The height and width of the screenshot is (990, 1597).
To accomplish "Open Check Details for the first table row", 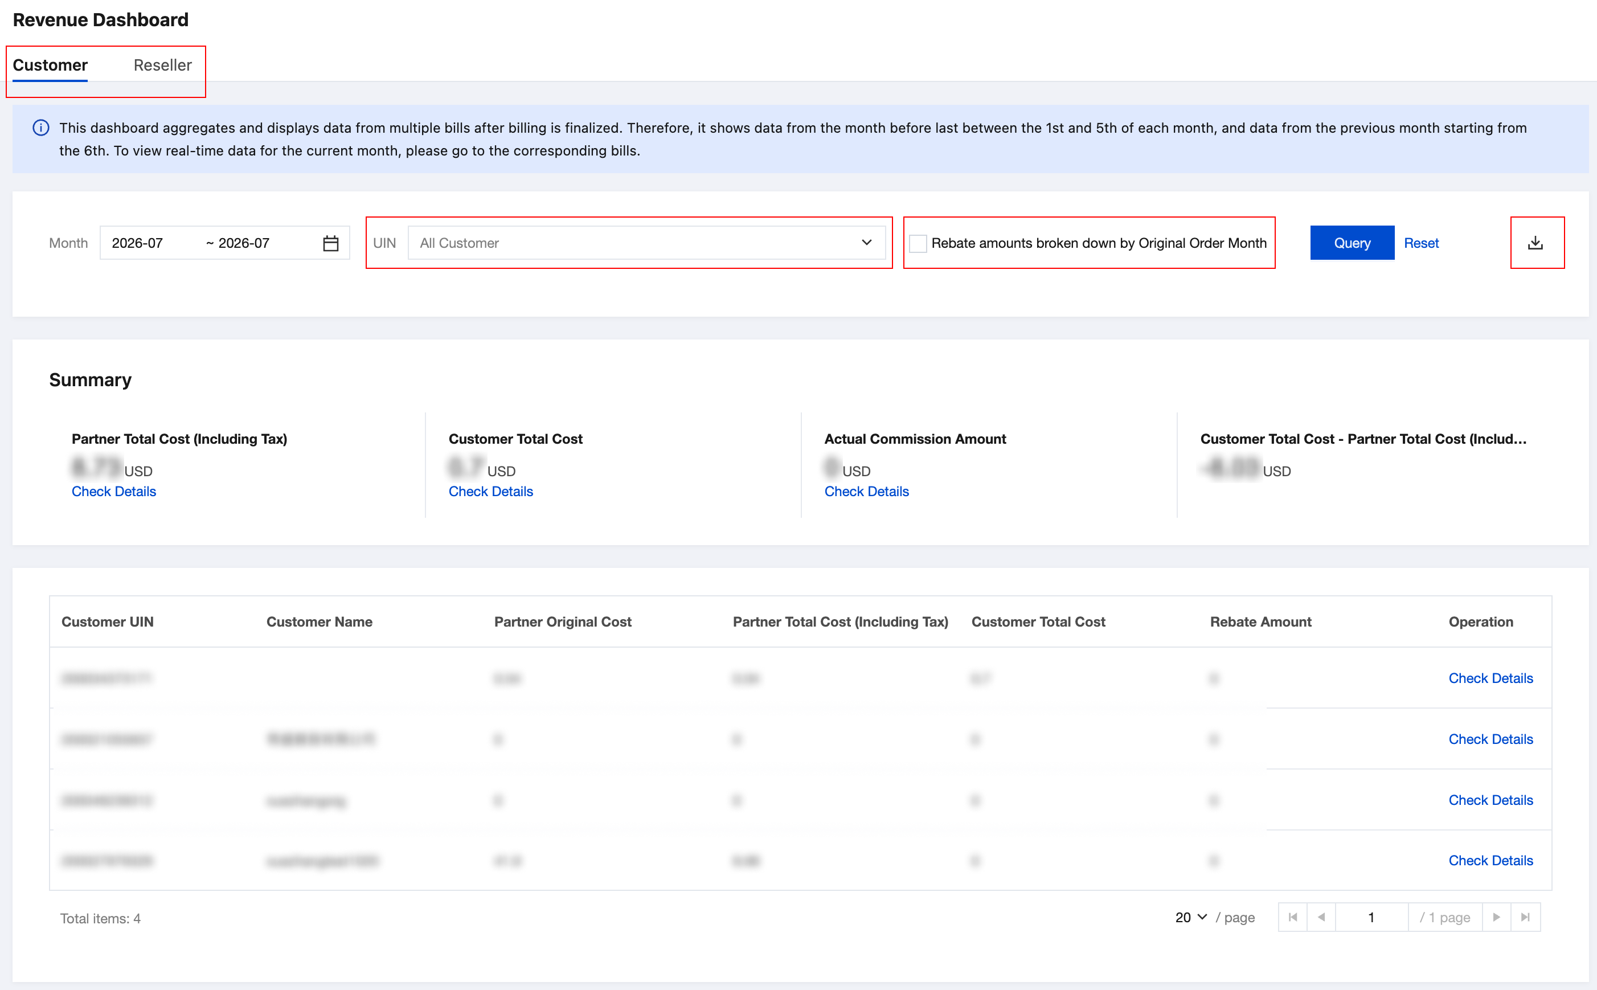I will click(1490, 678).
